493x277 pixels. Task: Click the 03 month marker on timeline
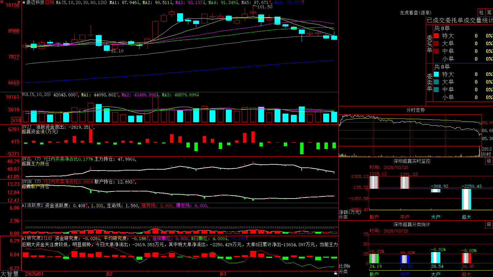click(223, 274)
